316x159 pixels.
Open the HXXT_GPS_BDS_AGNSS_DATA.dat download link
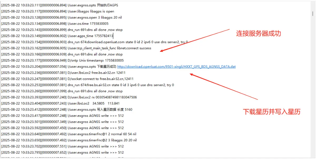tap(176, 66)
